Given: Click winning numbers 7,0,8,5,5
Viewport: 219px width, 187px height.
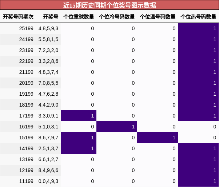Looking at the screenshot, I should (x=48, y=83).
